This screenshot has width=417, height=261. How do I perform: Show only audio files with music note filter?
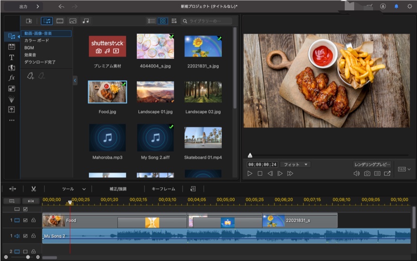coord(85,21)
